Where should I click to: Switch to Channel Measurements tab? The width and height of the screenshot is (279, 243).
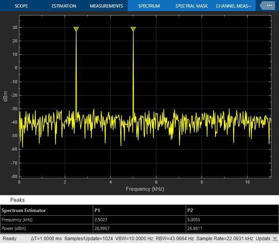click(233, 6)
